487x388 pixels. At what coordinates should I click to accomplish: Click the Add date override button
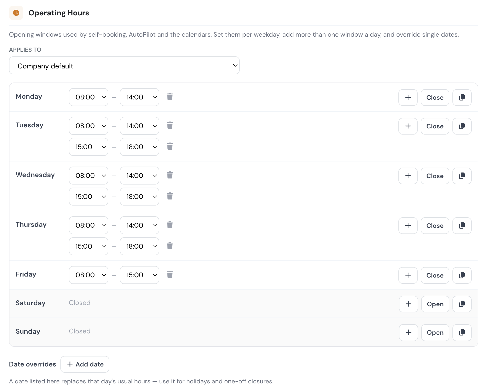tap(85, 364)
